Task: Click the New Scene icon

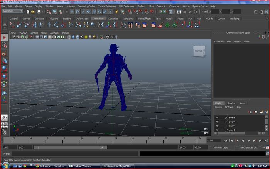Action: tap(28, 12)
